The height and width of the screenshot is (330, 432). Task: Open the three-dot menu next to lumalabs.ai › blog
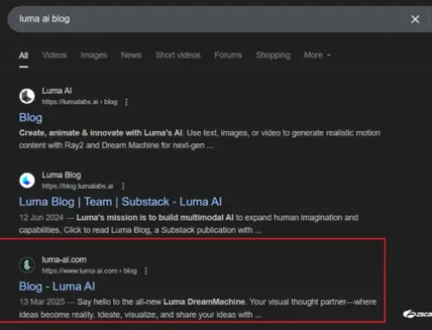click(x=126, y=102)
